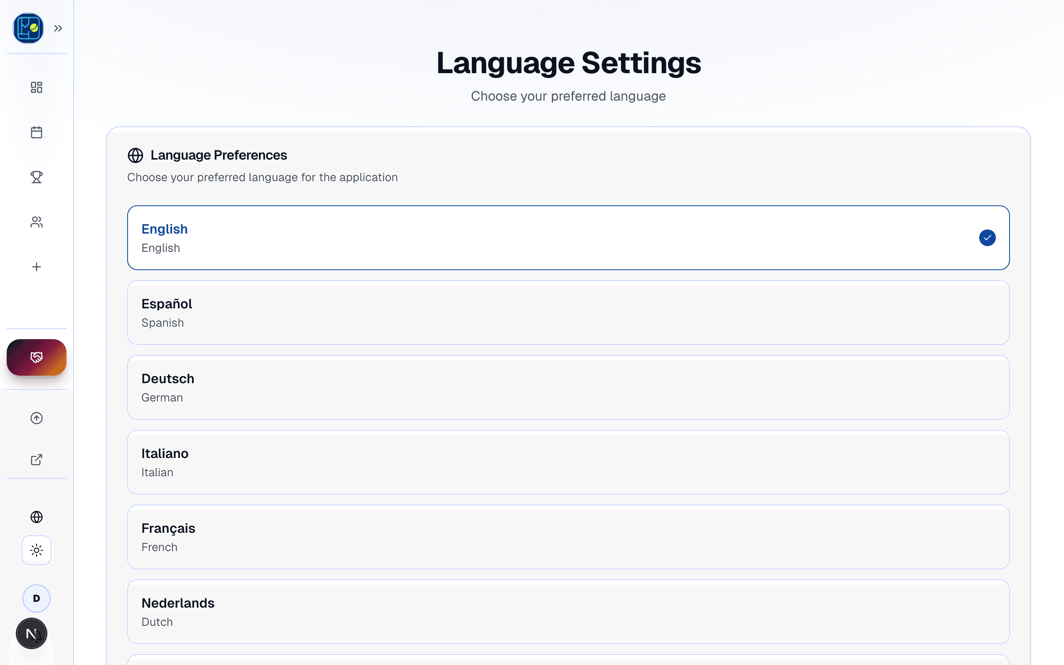The width and height of the screenshot is (1064, 665).
Task: Select the Italiano language option
Action: pos(568,462)
